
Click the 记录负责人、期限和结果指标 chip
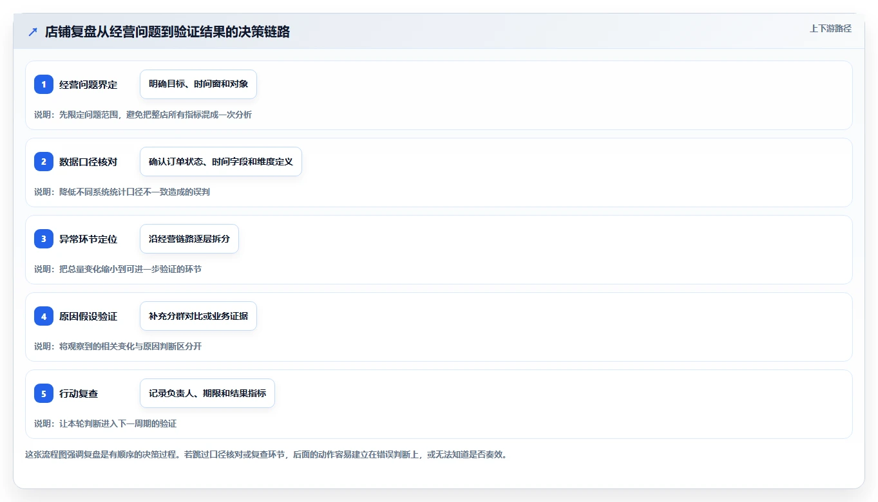coord(207,393)
